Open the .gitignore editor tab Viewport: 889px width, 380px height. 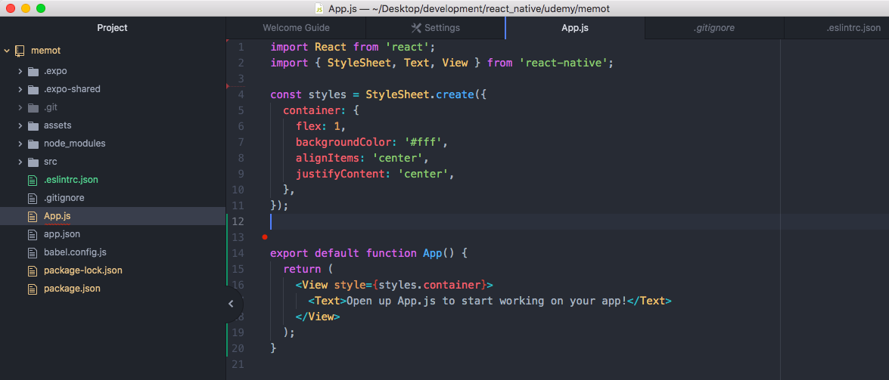click(714, 28)
